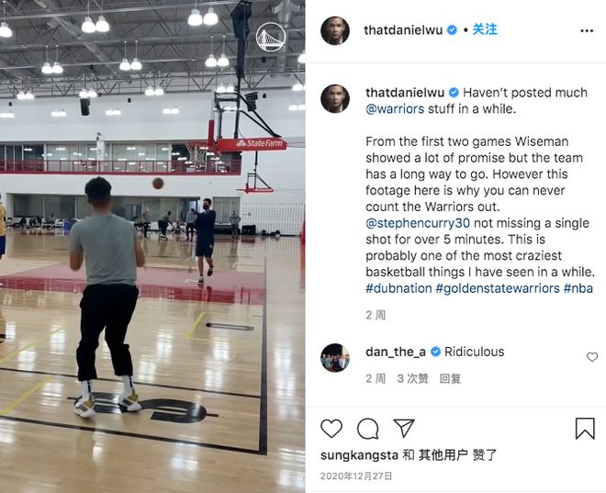The image size is (606, 493).
Task: Click the Golden State Warriors bridge logo
Action: (x=271, y=37)
